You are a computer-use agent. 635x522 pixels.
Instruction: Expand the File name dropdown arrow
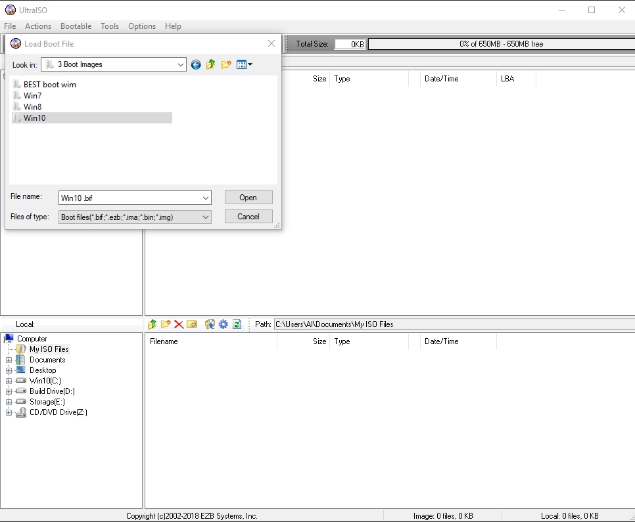[x=206, y=198]
